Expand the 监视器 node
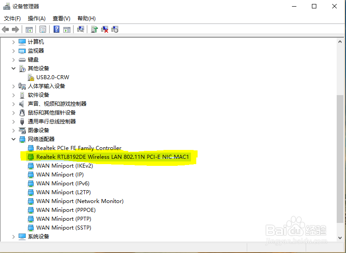Screen dimensions: 346x253 [x=13, y=51]
